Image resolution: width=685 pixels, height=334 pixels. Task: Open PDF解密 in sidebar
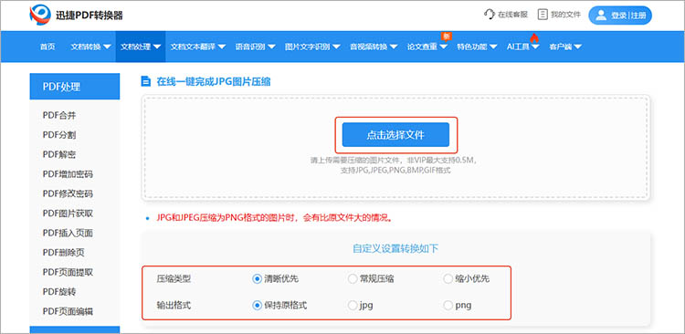click(59, 154)
